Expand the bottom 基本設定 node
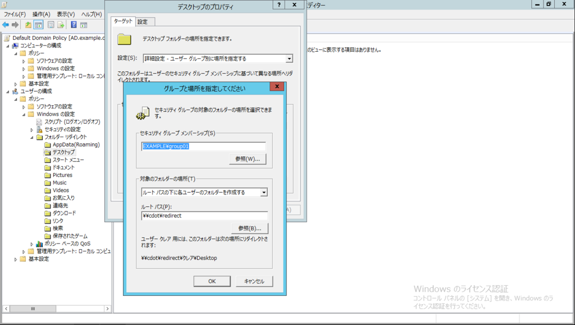575x325 pixels. (16, 259)
